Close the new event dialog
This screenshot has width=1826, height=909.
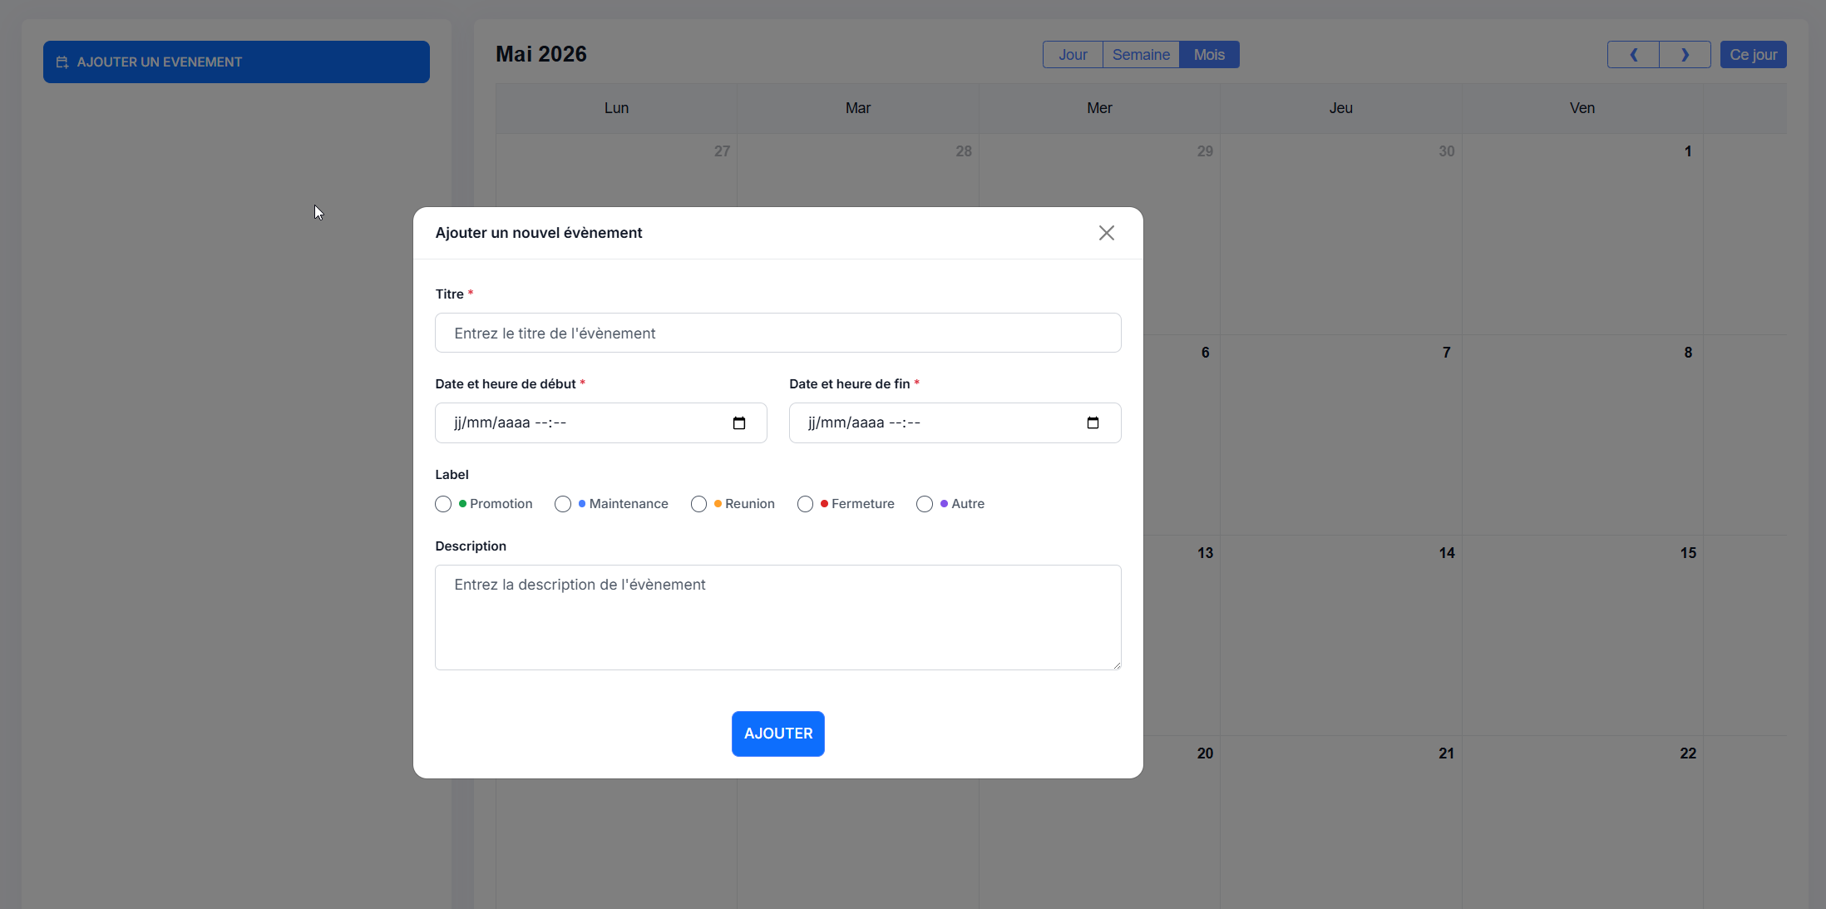pyautogui.click(x=1106, y=233)
